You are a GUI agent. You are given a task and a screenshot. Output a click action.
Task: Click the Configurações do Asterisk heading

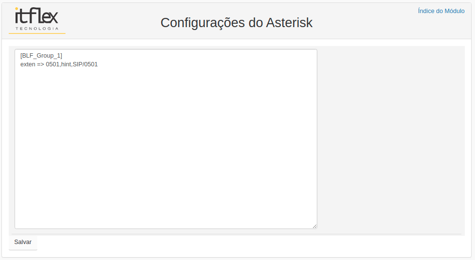[x=236, y=23]
